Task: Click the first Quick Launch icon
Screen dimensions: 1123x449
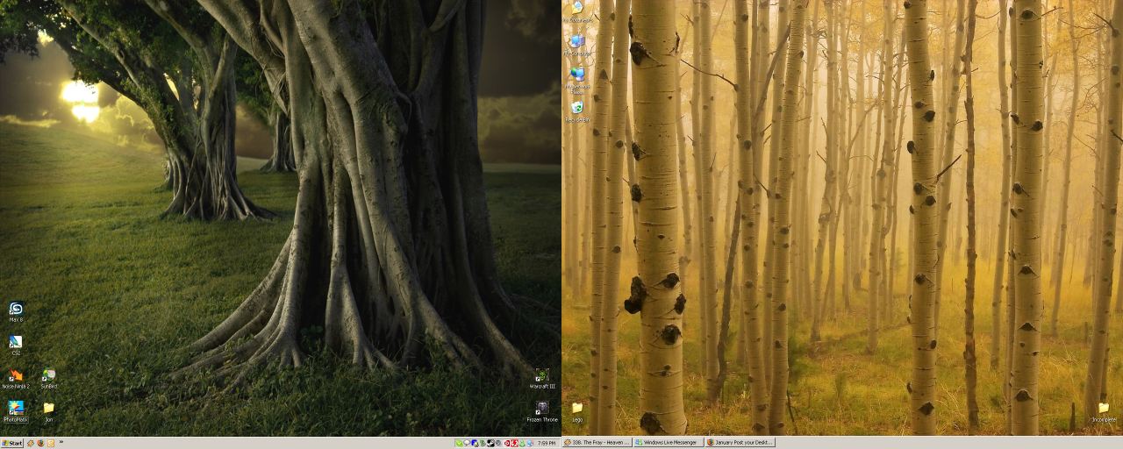Action: 31,443
